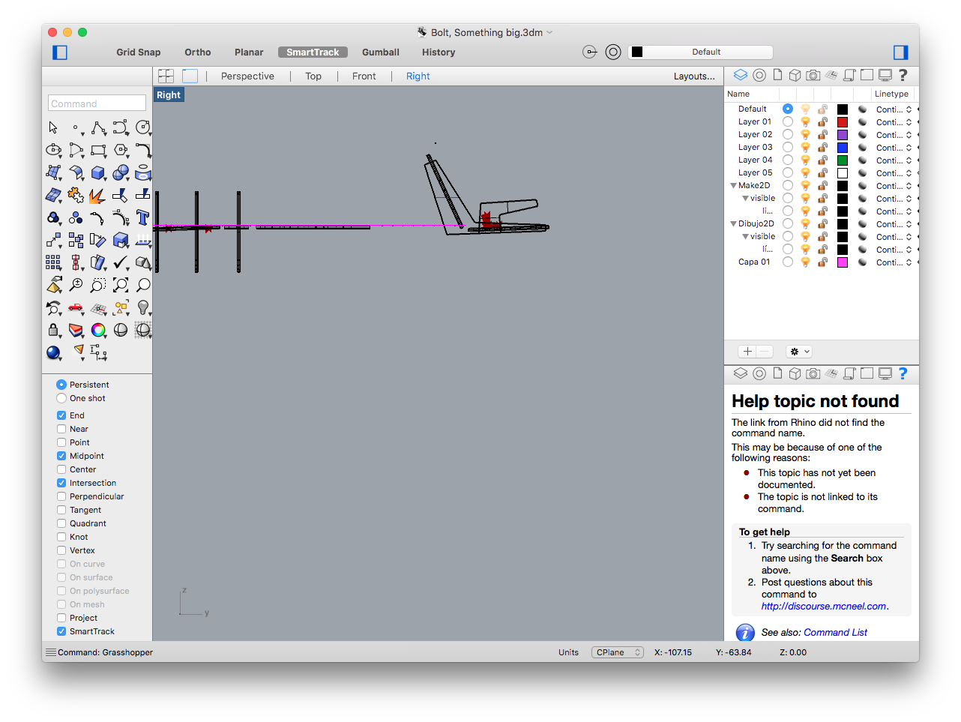The width and height of the screenshot is (961, 722).
Task: Select the Ellipse tool
Action: [53, 150]
